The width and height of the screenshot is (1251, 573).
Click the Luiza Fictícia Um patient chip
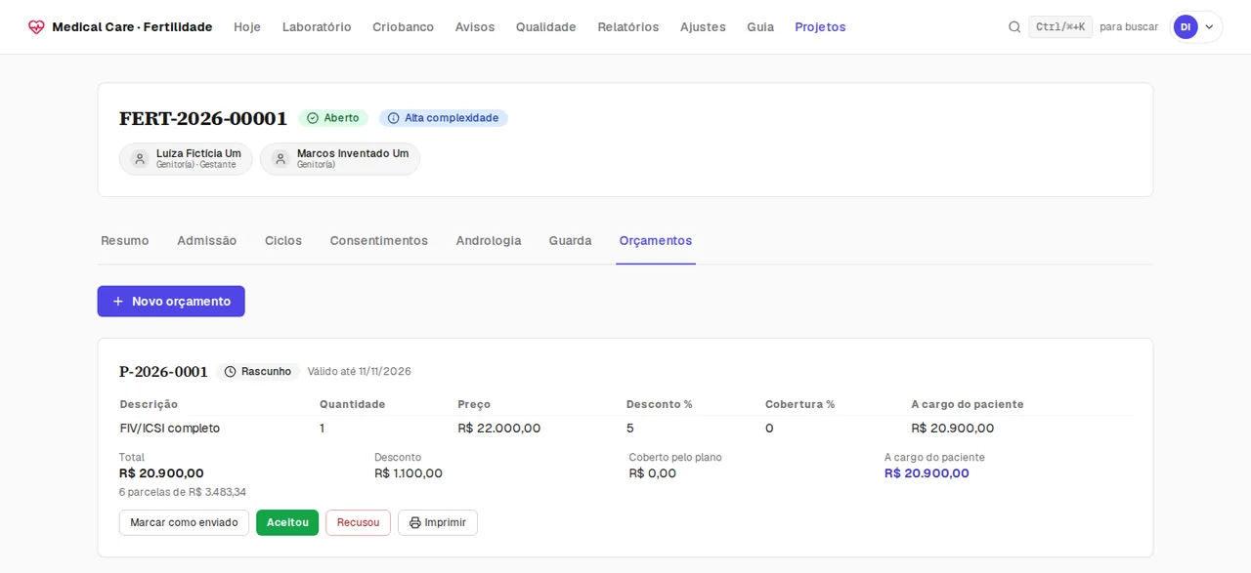coord(186,159)
